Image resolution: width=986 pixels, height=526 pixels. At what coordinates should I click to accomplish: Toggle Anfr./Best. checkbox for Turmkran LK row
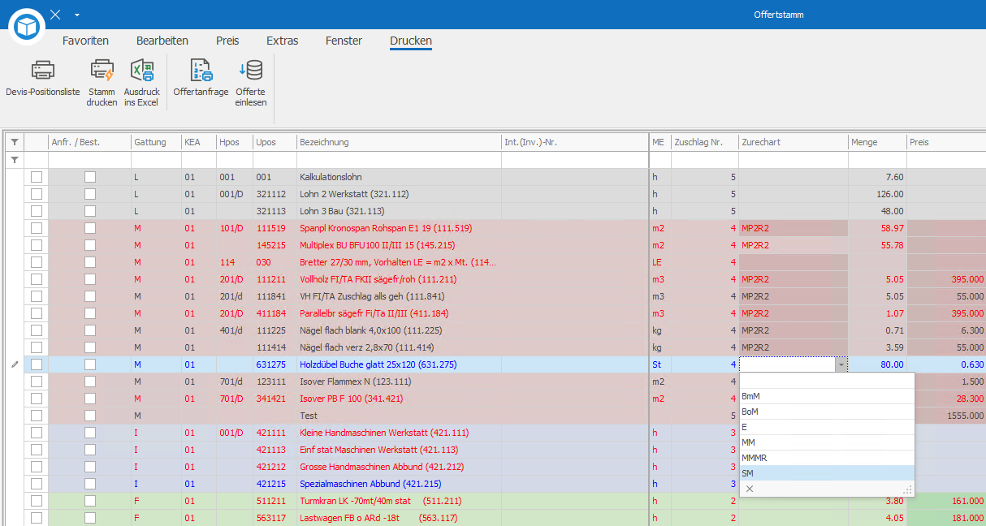click(90, 501)
